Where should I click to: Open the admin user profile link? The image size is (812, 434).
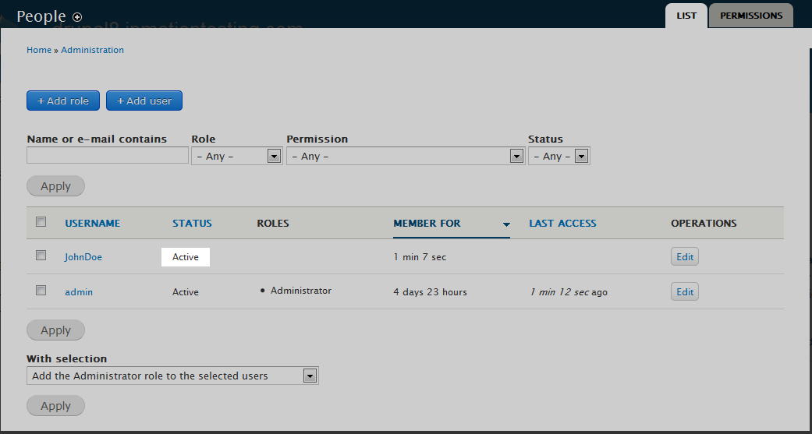click(79, 292)
